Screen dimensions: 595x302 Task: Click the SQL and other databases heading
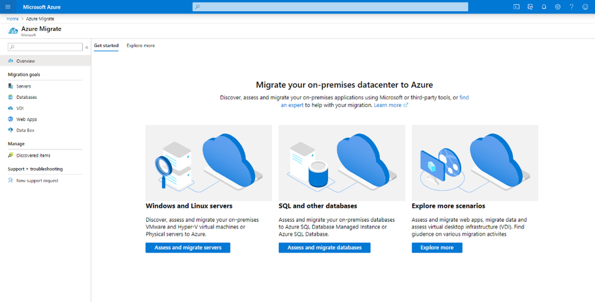318,206
